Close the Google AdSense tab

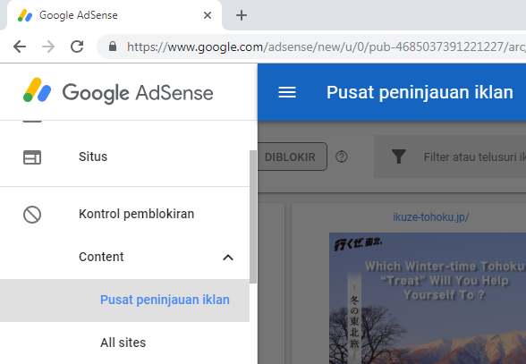(208, 15)
